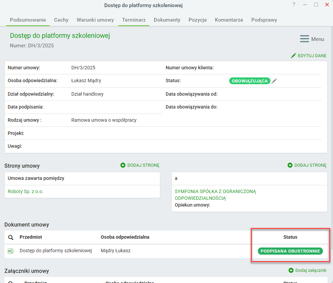This screenshot has width=333, height=283.
Task: Click the PODPISANA OBUSTRONNIE status badge
Action: click(290, 251)
